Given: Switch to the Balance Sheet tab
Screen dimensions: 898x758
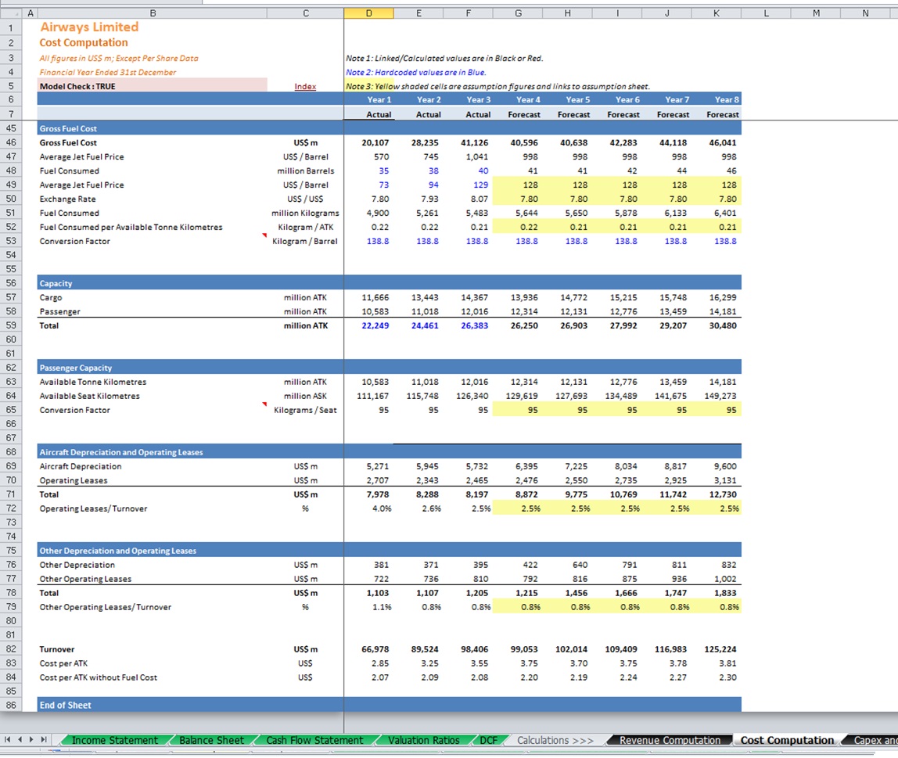Looking at the screenshot, I should 211,740.
